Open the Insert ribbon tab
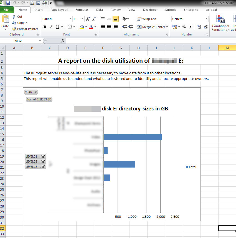Screen dimensions: 236x238 (x=39, y=10)
